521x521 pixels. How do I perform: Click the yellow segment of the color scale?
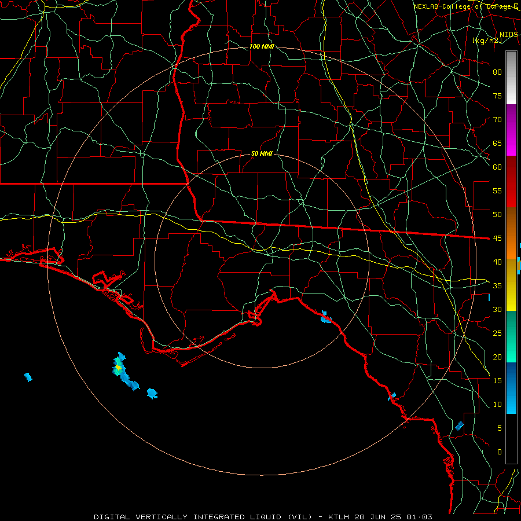pos(511,285)
